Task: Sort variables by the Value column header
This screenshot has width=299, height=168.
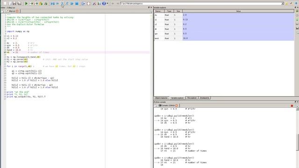Action: [x=238, y=11]
